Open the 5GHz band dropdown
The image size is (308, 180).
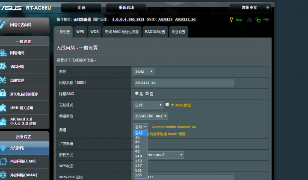point(144,71)
